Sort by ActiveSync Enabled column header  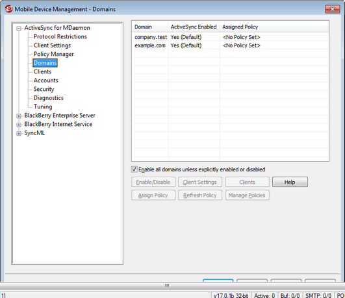(194, 27)
